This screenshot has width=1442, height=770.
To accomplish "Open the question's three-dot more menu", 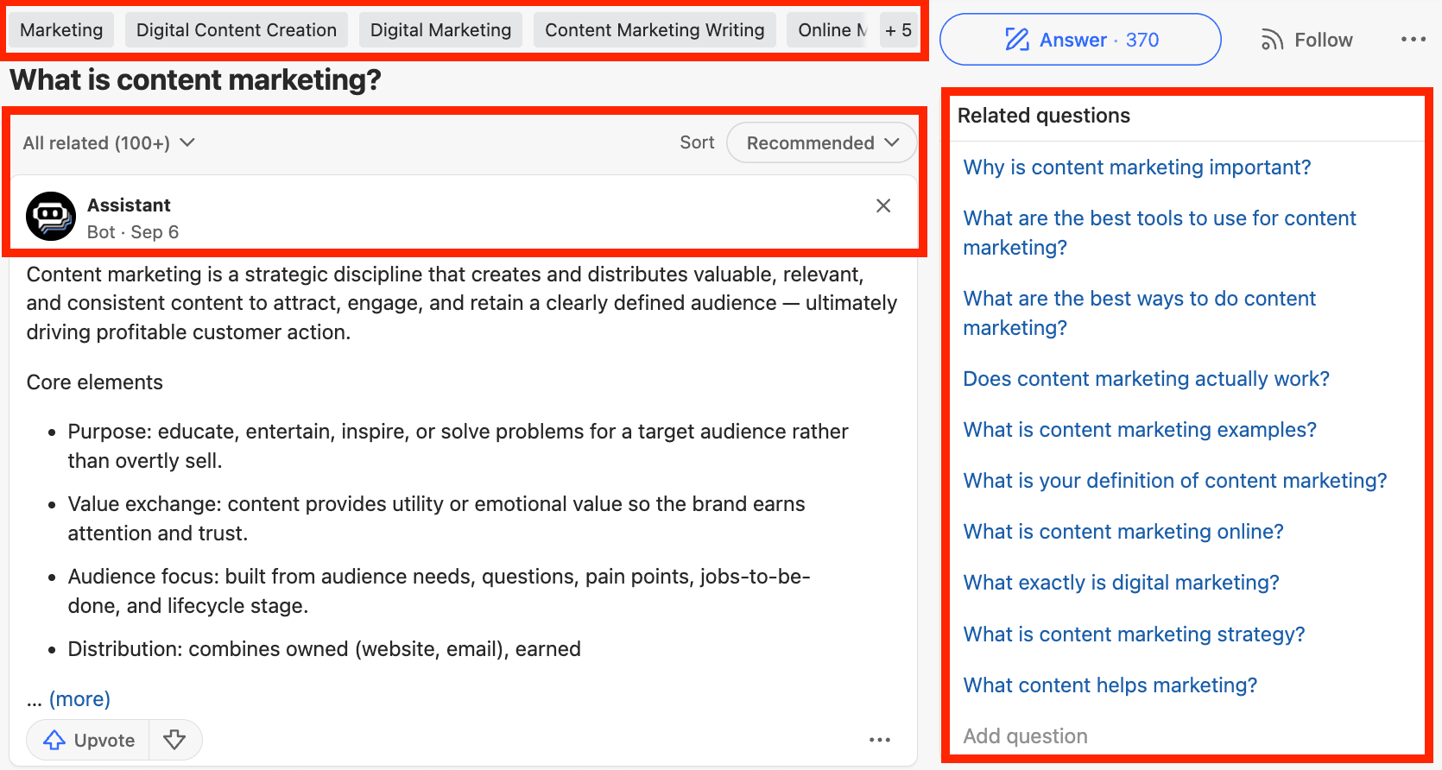I will 1413,40.
